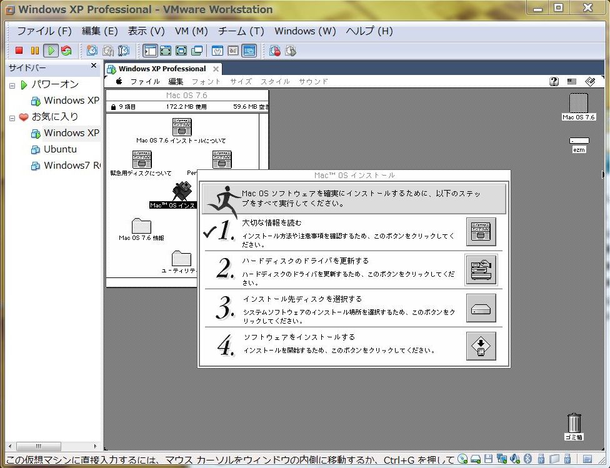The height and width of the screenshot is (468, 610).
Task: Click the quick switch view icon
Action: point(166,51)
